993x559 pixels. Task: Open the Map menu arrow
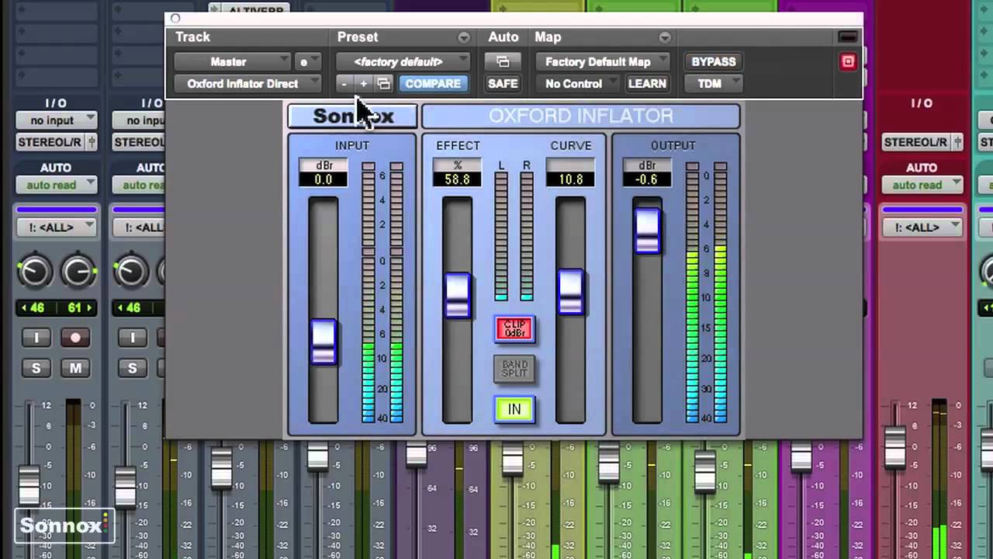tap(665, 37)
